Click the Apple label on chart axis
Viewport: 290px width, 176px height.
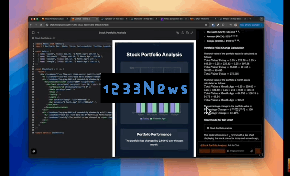click(141, 115)
